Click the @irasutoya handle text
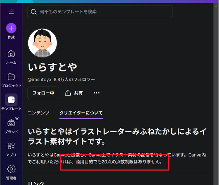 coord(40,80)
